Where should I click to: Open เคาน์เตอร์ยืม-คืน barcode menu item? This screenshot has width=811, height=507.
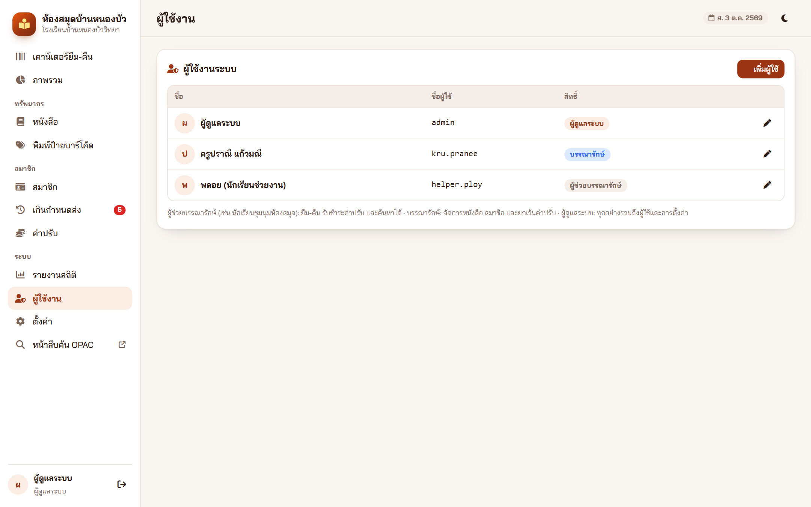[x=70, y=57]
